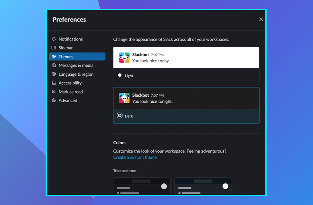Open the Sidebar preferences section
The image size is (313, 205).
click(x=77, y=48)
